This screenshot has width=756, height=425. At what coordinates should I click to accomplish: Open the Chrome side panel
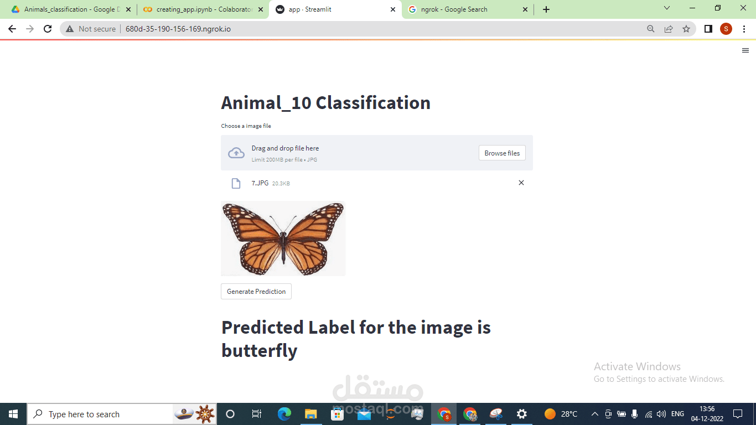708,29
